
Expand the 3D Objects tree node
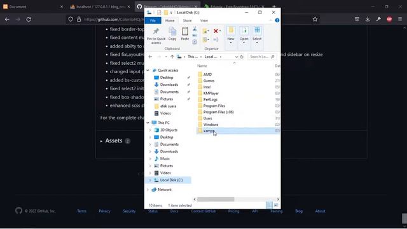pos(150,130)
